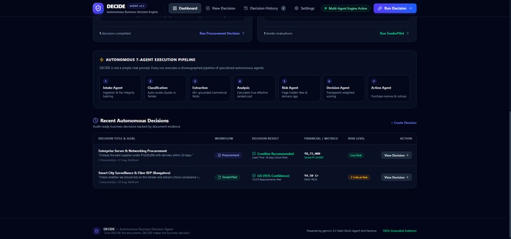Image resolution: width=511 pixels, height=239 pixels.
Task: Select the Decision Agent pipeline card
Action: (344, 89)
